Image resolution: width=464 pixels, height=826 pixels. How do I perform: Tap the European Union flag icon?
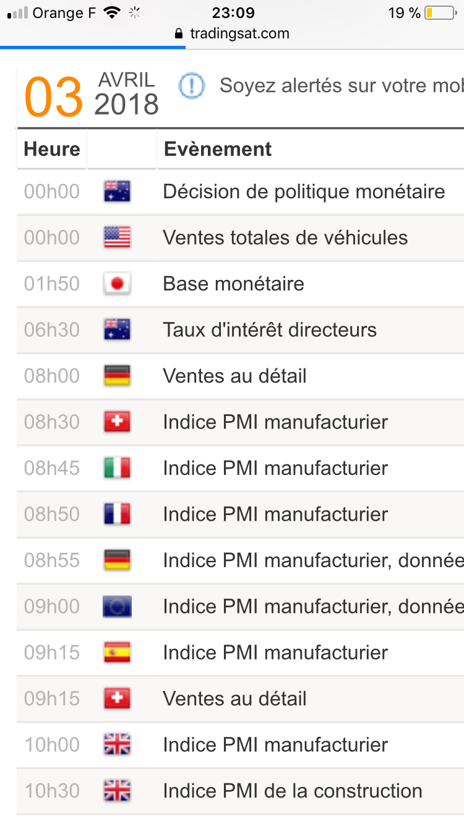(x=117, y=606)
